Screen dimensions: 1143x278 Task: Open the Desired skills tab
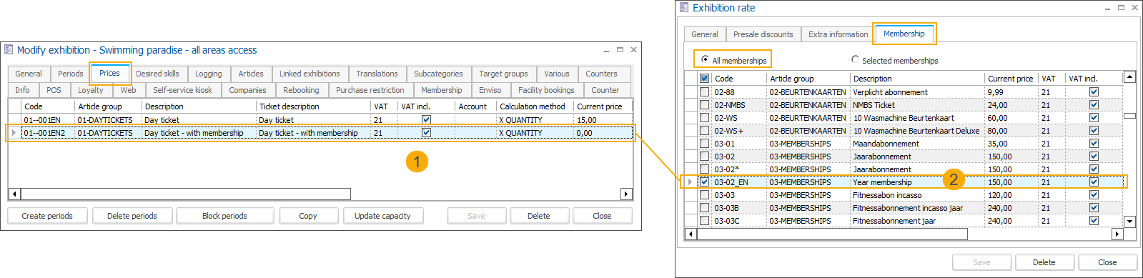coord(158,74)
